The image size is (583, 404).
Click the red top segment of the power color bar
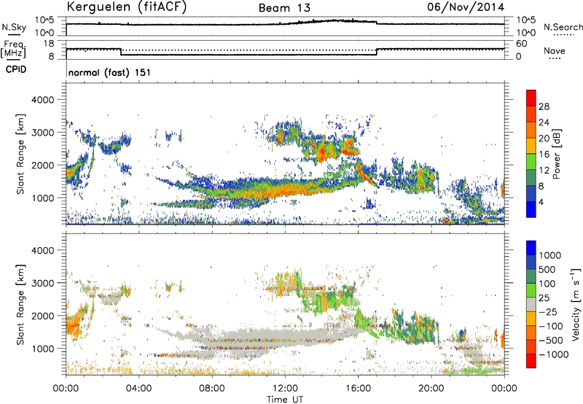[531, 98]
